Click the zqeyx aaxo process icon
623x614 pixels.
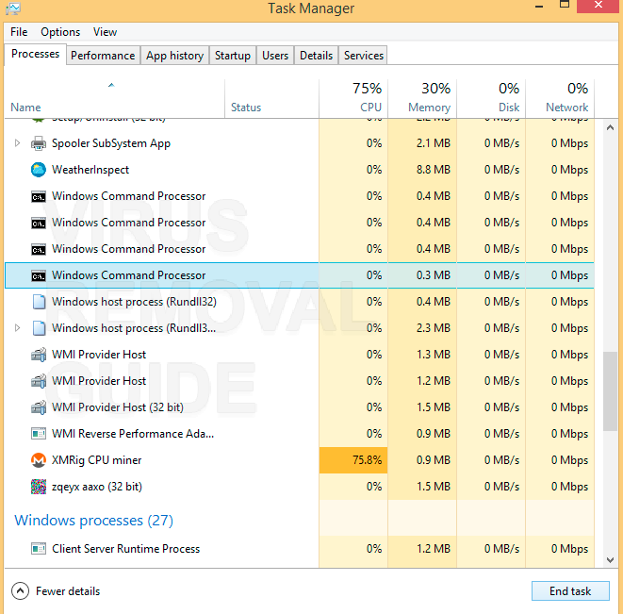coord(39,487)
